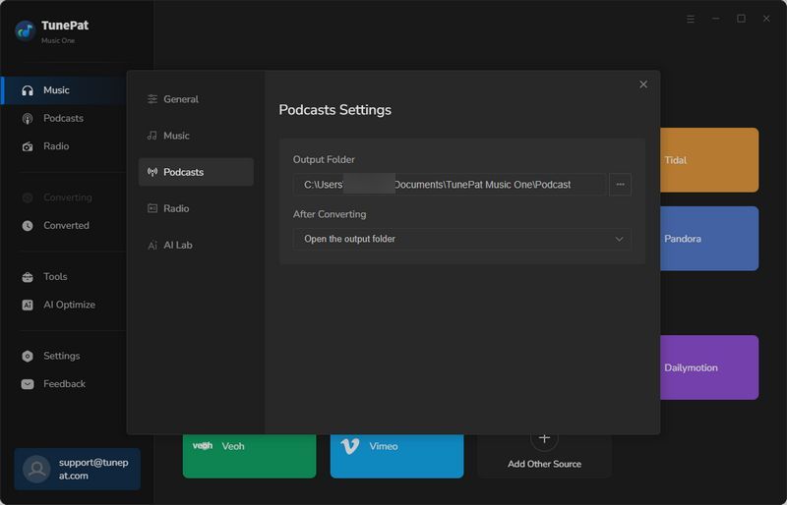The image size is (787, 505).
Task: Select the Vimeo source tile
Action: (396, 447)
